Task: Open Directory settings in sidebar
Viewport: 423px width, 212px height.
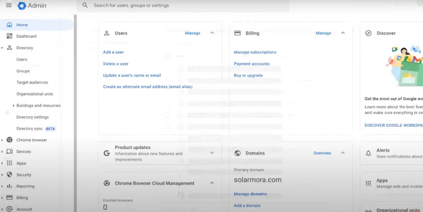Action: [x=32, y=117]
